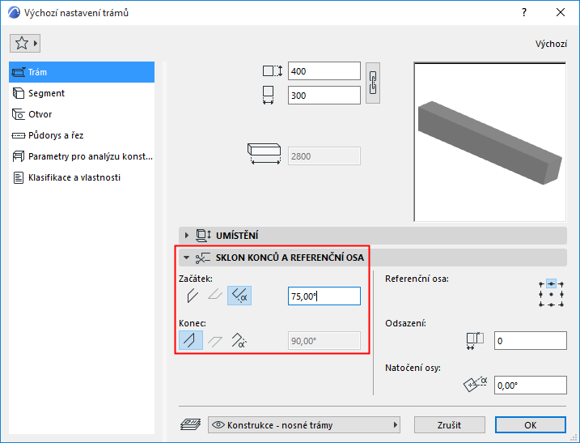Viewport: 580px width, 443px height.
Task: Click the Konec label
Action: tap(193, 323)
